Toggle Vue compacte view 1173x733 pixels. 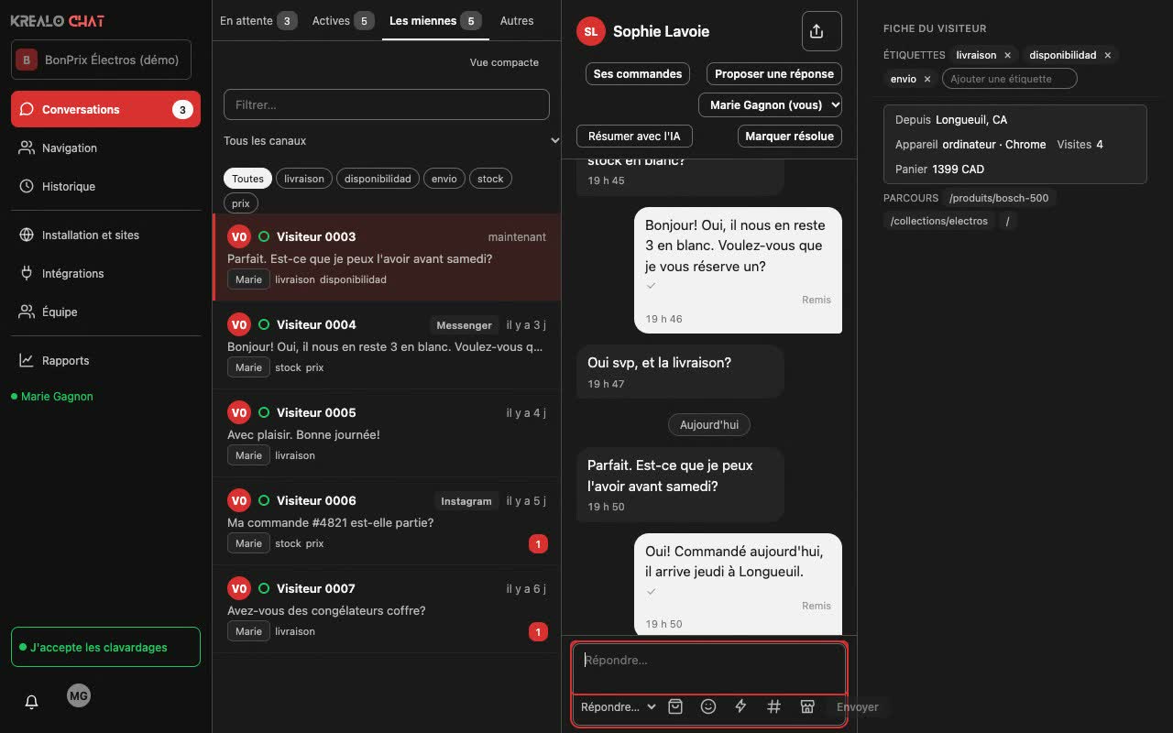click(x=504, y=62)
